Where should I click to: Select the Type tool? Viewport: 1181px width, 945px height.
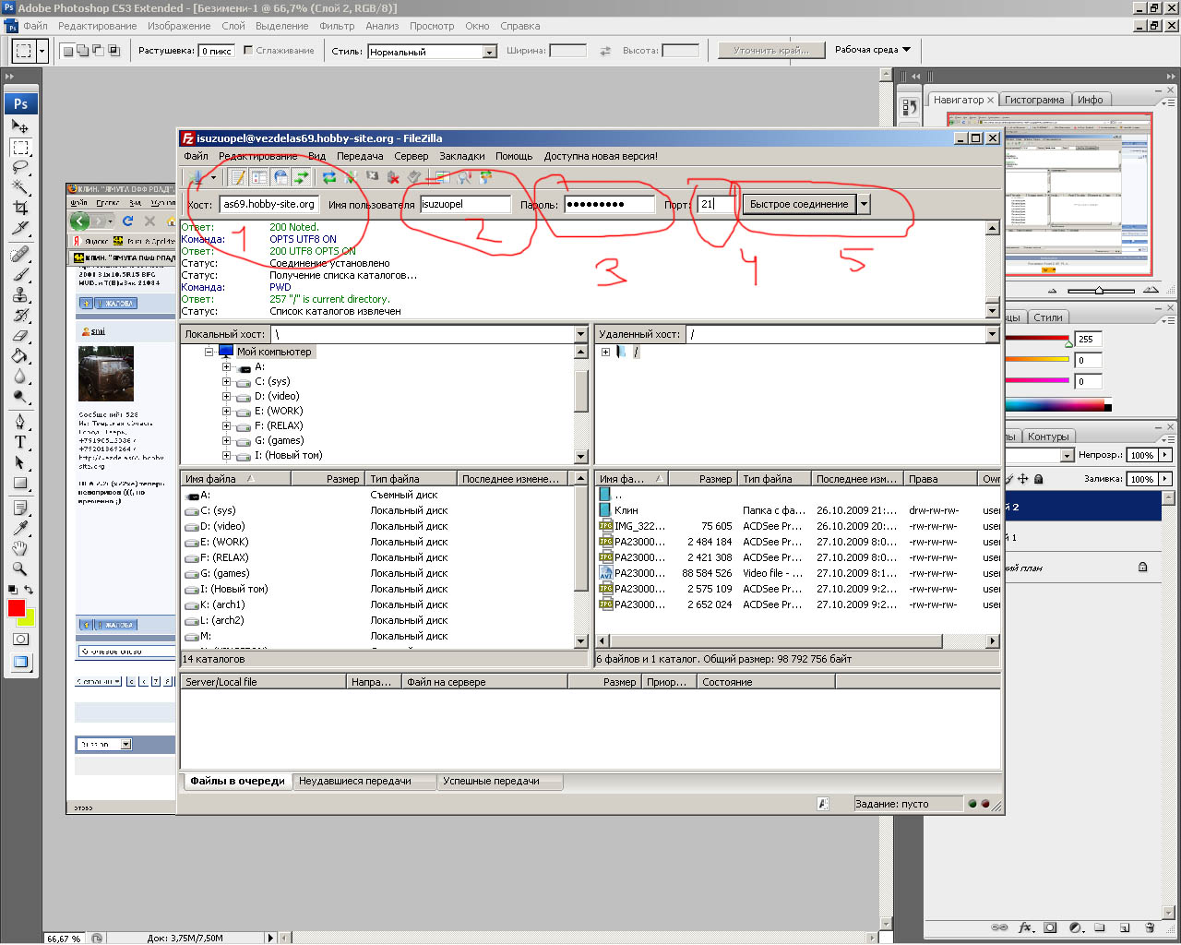(x=20, y=442)
